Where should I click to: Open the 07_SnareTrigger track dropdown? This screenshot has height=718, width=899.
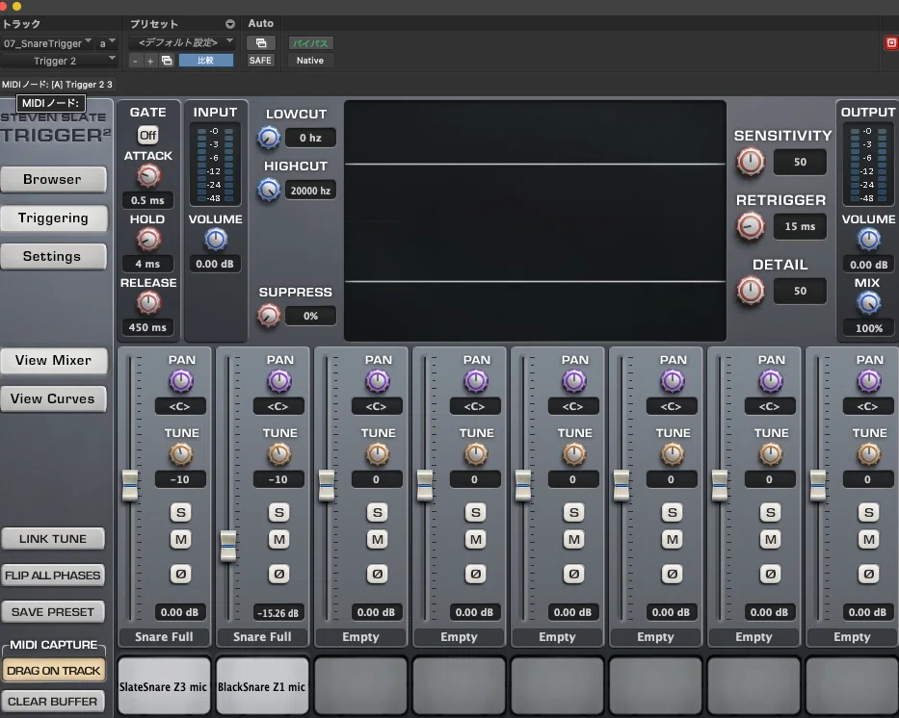(47, 43)
